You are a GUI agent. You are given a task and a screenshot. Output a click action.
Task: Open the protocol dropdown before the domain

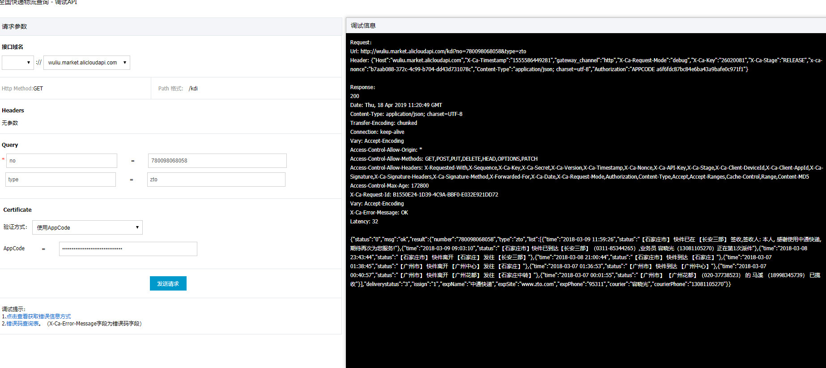[17, 63]
